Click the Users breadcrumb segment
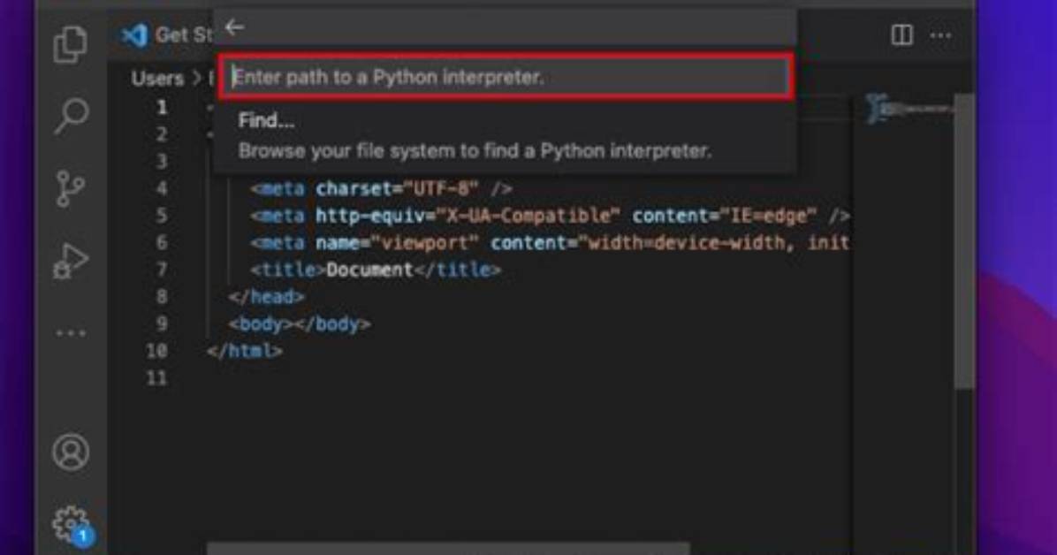Image resolution: width=1057 pixels, height=555 pixels. (157, 79)
